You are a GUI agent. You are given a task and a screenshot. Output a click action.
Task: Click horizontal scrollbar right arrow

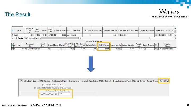(x=175, y=38)
